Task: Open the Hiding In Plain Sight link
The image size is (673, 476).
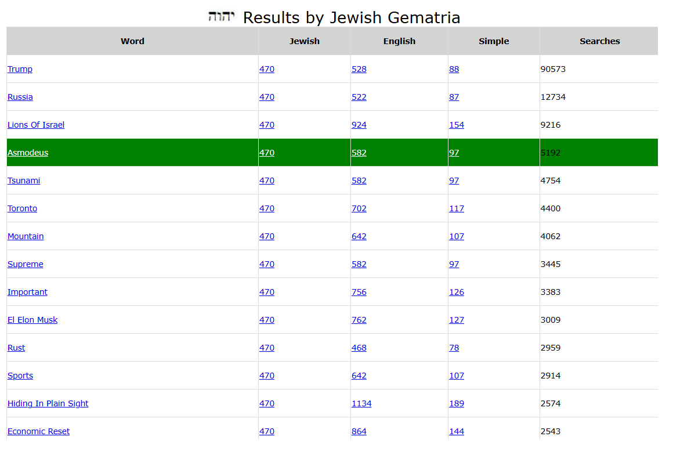Action: (x=48, y=404)
